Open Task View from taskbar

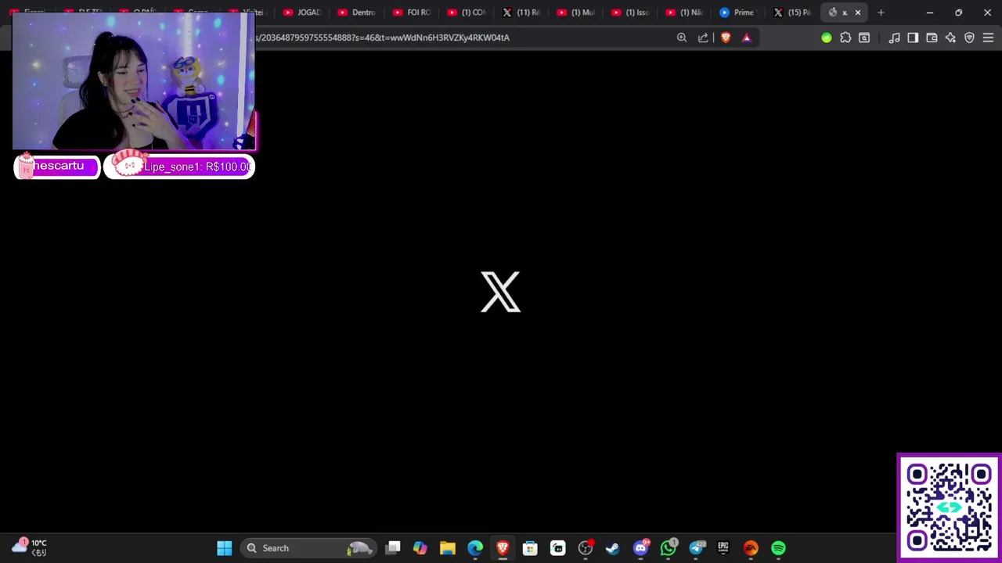point(393,548)
